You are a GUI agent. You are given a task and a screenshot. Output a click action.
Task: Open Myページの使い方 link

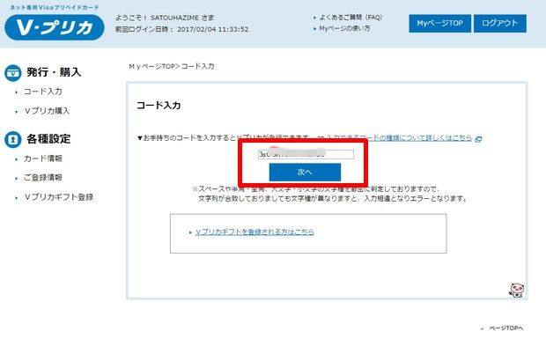[344, 28]
